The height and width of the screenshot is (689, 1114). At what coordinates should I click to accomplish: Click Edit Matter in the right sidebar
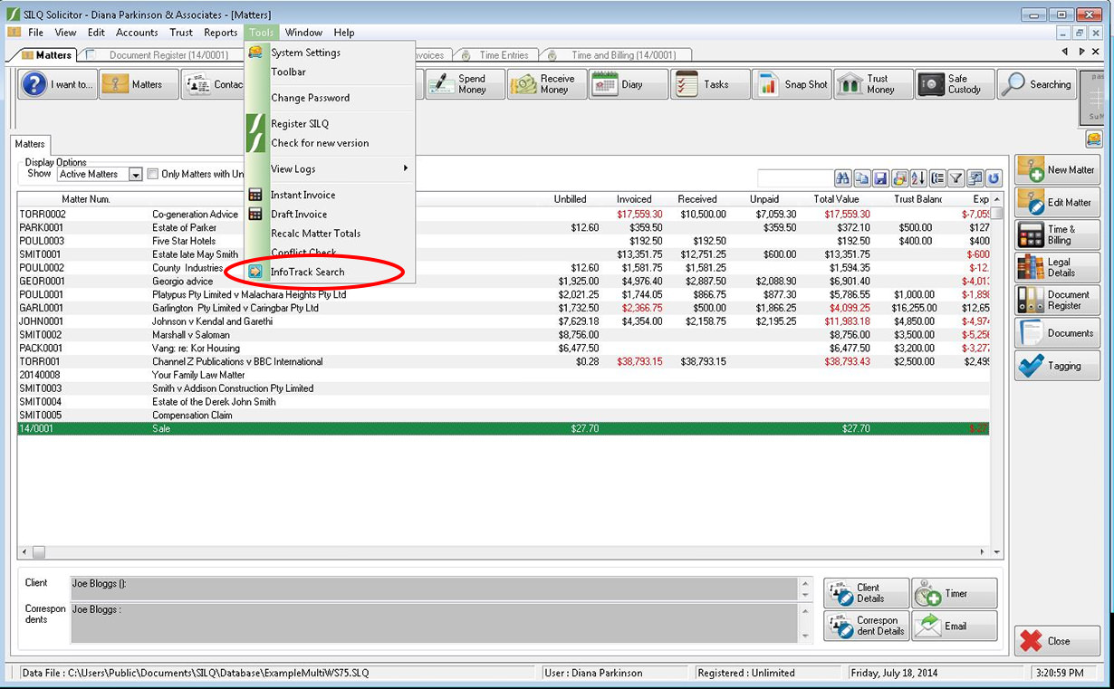[1057, 202]
